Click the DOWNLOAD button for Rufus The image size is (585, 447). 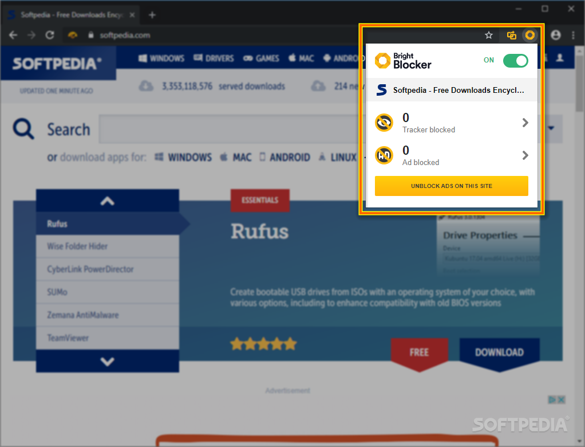coord(499,354)
